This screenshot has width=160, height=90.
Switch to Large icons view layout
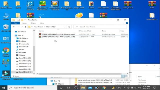point(126,76)
